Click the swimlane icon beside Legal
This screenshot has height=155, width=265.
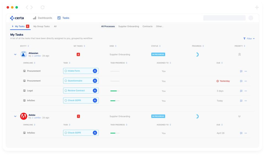(x=24, y=91)
